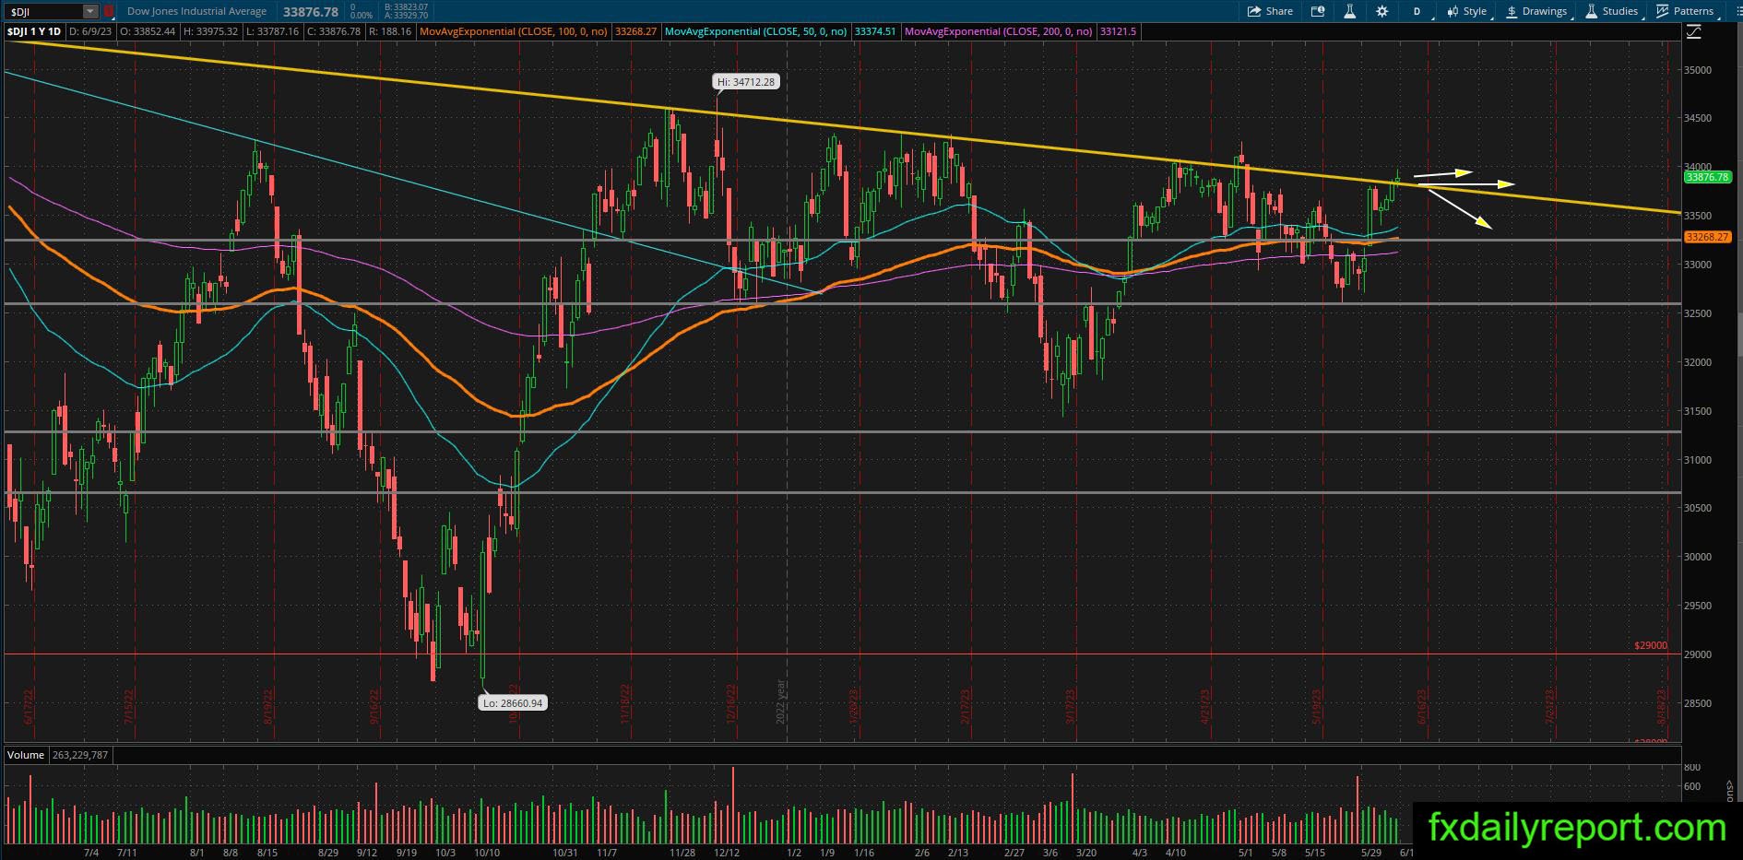Image resolution: width=1743 pixels, height=860 pixels.
Task: Click the Volume study label
Action: (26, 755)
